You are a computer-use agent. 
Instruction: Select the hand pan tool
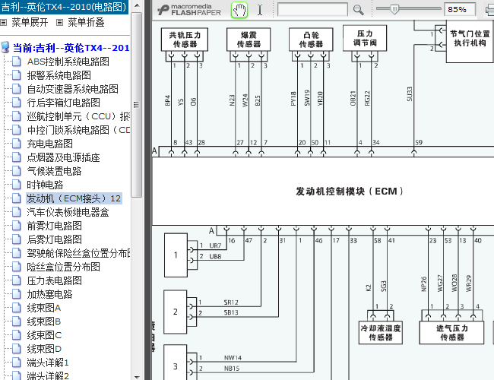click(239, 10)
